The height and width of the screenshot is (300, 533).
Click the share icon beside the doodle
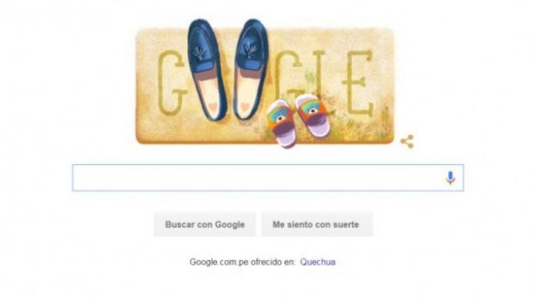(x=407, y=141)
